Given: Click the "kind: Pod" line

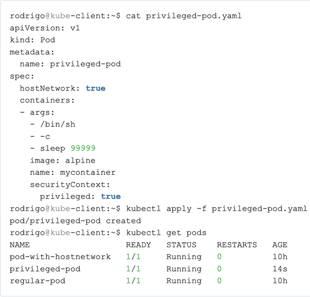Looking at the screenshot, I should pos(33,40).
